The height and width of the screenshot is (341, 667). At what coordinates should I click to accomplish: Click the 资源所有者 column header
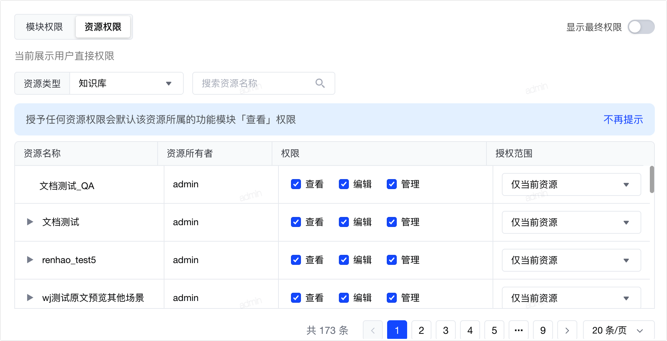215,153
